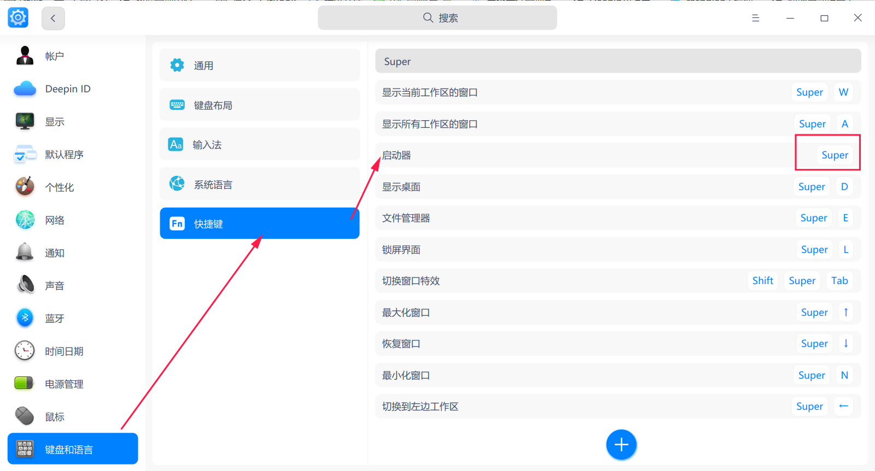The height and width of the screenshot is (471, 875).
Task: Select 键盘和语言 in the sidebar
Action: tap(73, 449)
